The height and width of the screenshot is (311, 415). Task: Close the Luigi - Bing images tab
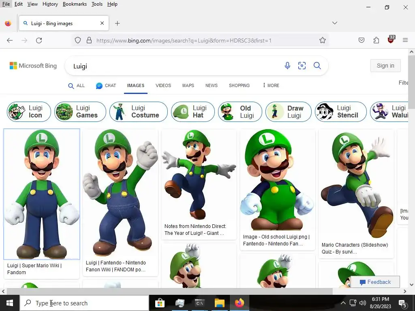(102, 23)
